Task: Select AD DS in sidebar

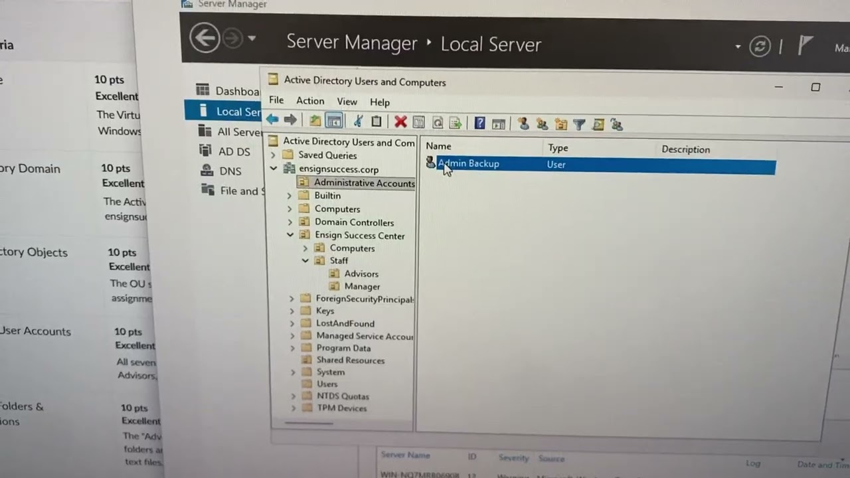Action: coord(225,151)
